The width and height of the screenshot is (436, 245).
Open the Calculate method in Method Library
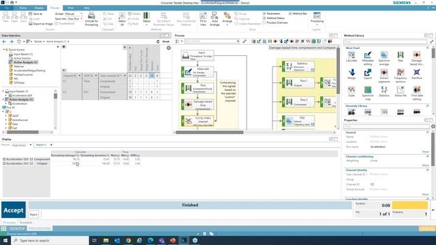[x=352, y=56]
